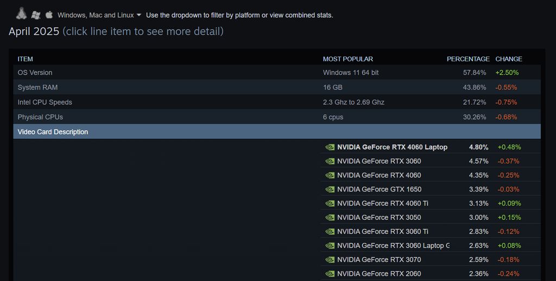The width and height of the screenshot is (556, 281).
Task: Click the MOST POPULAR column header
Action: tap(347, 59)
